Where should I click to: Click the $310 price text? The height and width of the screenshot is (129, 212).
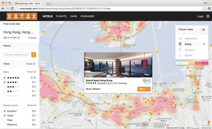tap(147, 81)
